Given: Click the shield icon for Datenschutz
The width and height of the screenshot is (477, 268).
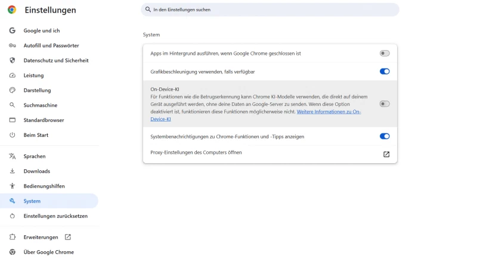Looking at the screenshot, I should pyautogui.click(x=12, y=60).
